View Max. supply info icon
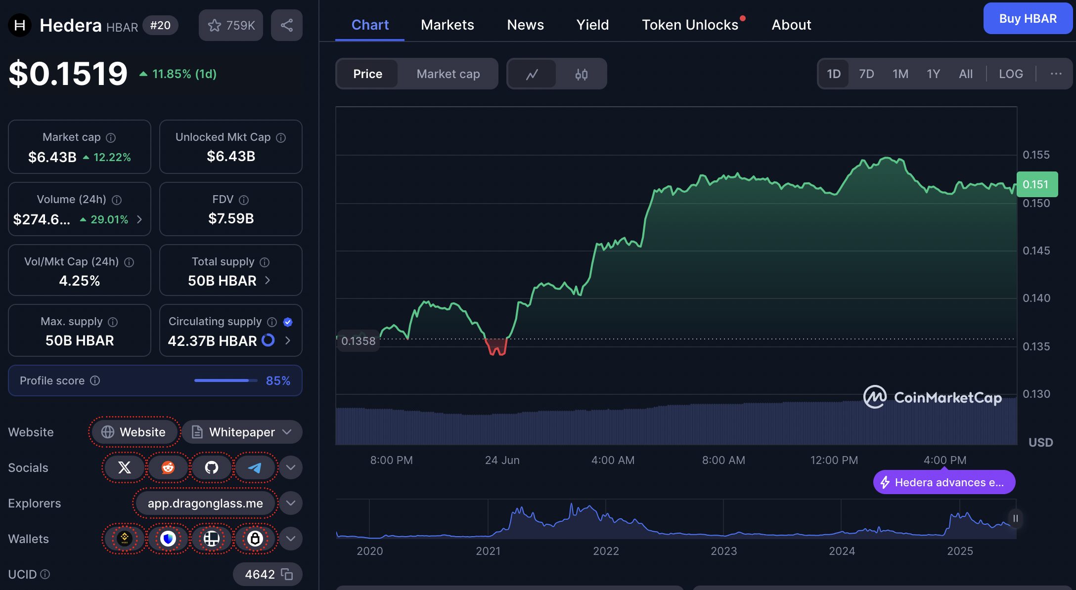The width and height of the screenshot is (1076, 590). point(113,322)
